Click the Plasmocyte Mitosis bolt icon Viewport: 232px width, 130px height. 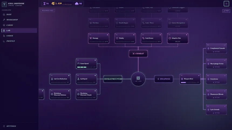click(208, 94)
